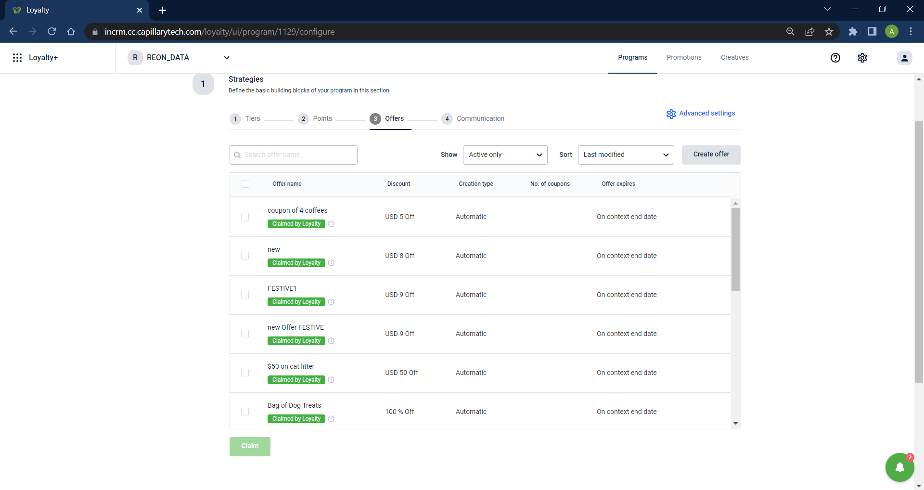Click info icon under new Offer FESTIVE
924x490 pixels.
[331, 341]
